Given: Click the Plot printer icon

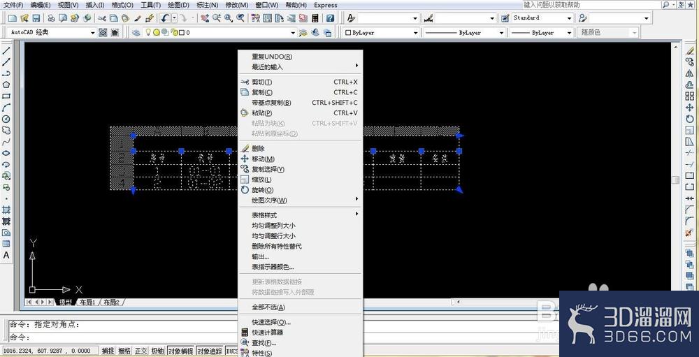Looking at the screenshot, I should pos(51,18).
